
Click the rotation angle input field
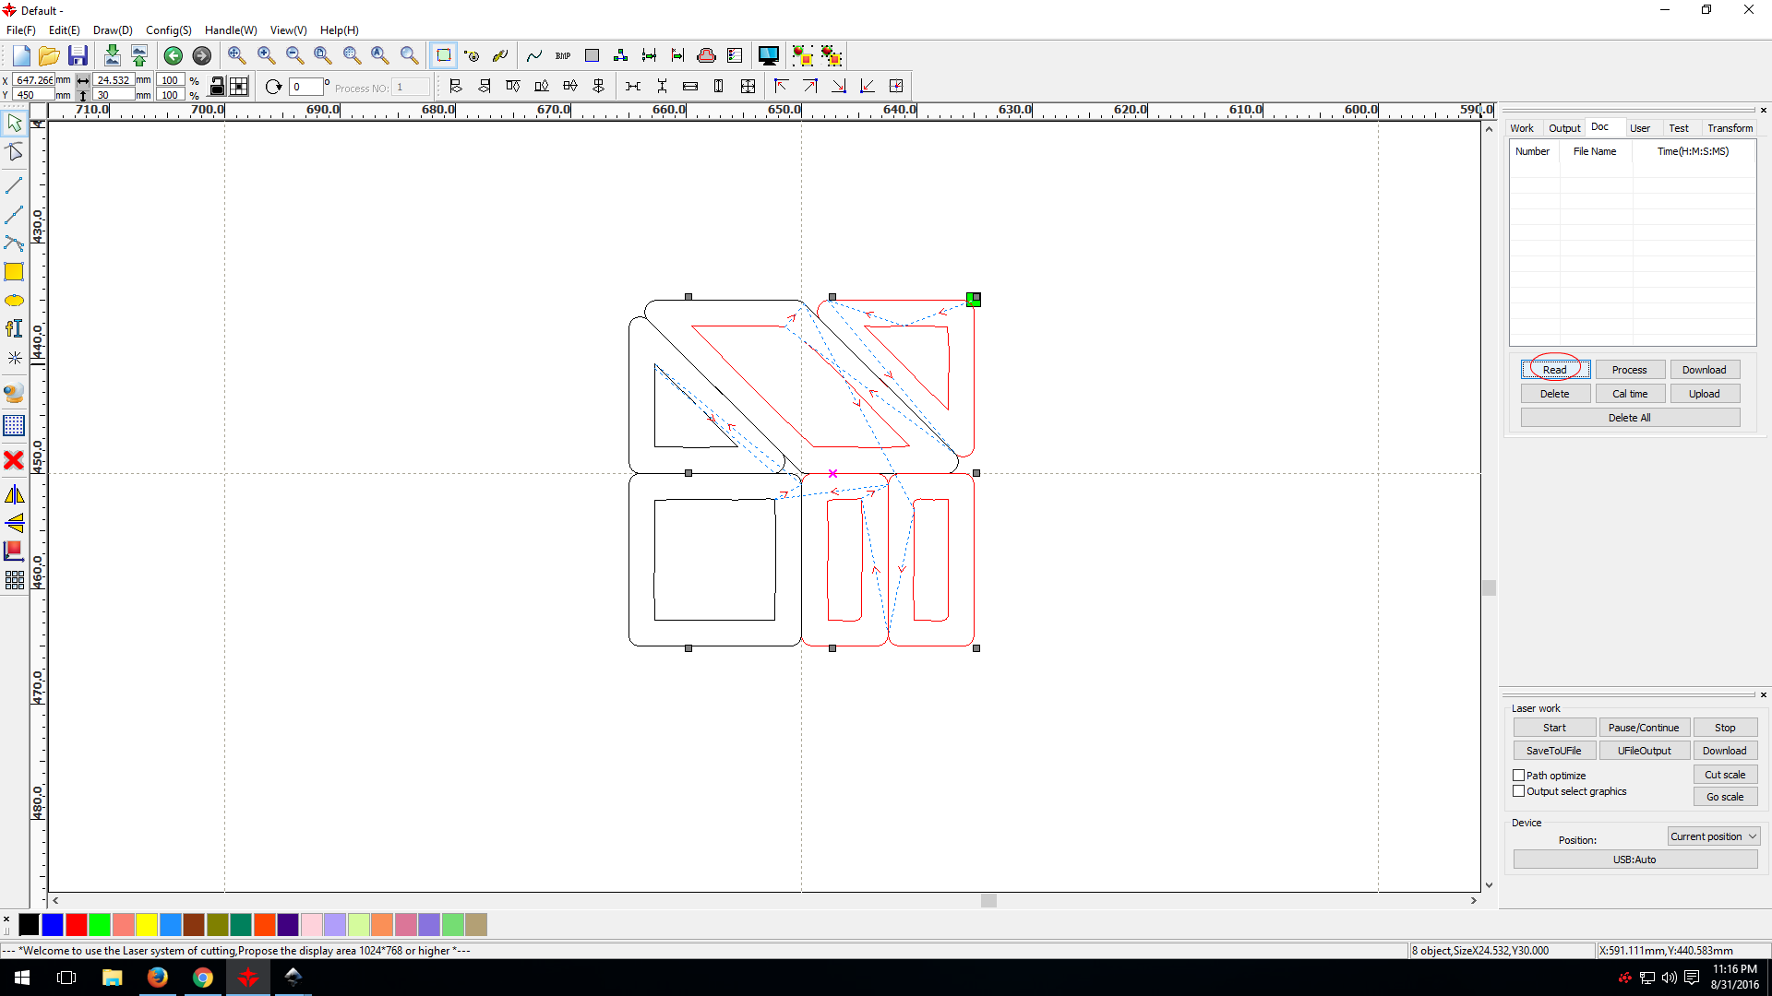tap(306, 87)
